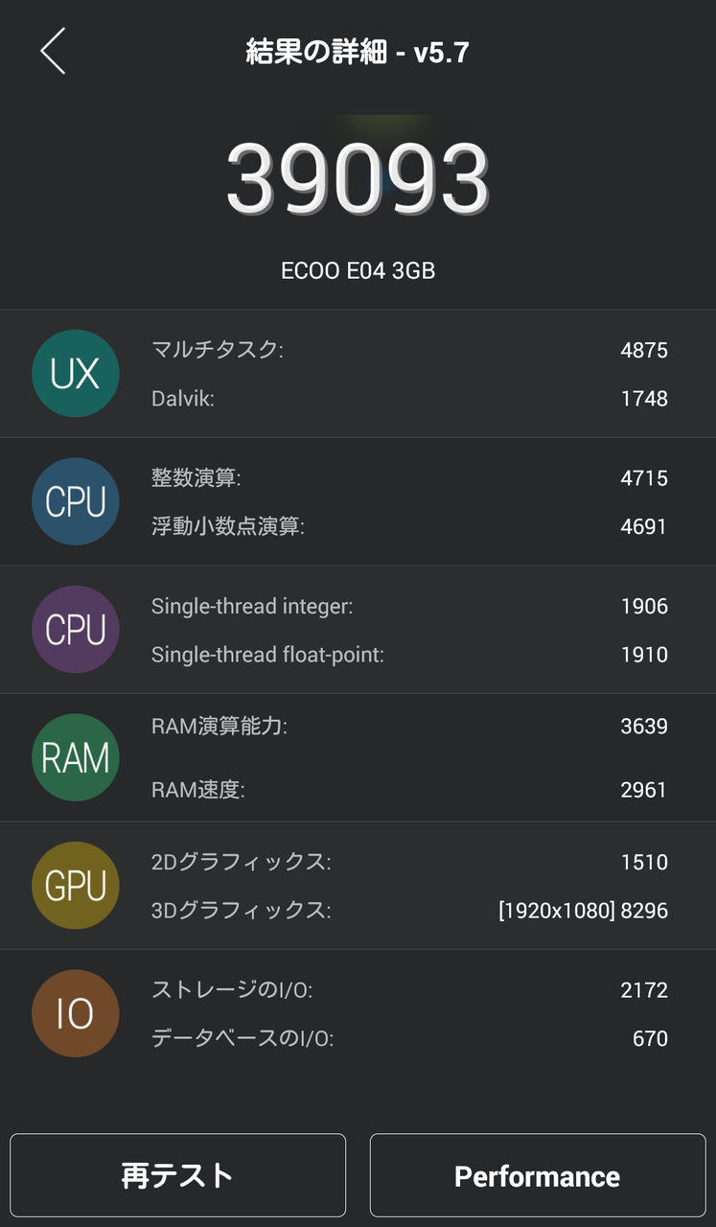Select the purple CPU single-thread icon
The height and width of the screenshot is (1227, 716).
pyautogui.click(x=76, y=630)
